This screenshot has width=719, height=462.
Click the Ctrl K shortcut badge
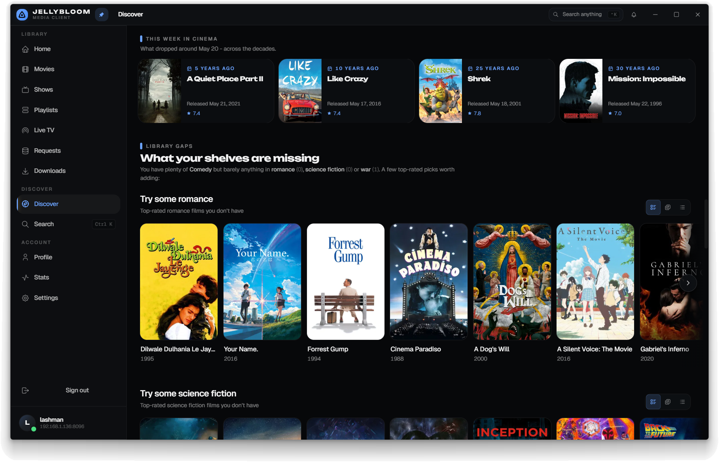(104, 224)
